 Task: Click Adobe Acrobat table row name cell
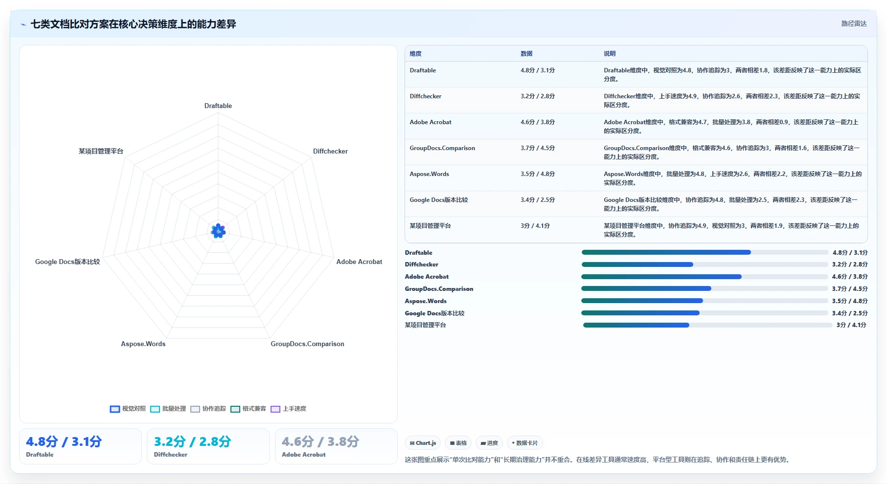431,122
